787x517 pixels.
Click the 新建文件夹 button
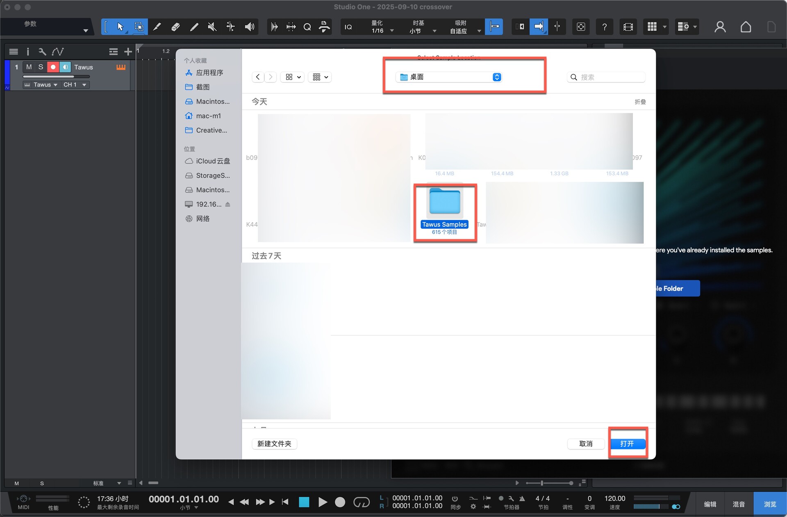coord(274,444)
